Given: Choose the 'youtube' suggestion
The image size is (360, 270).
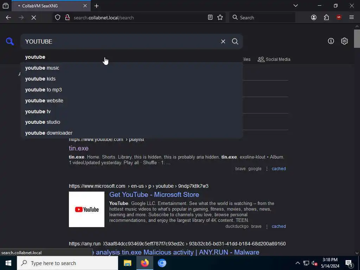Looking at the screenshot, I should point(131,57).
